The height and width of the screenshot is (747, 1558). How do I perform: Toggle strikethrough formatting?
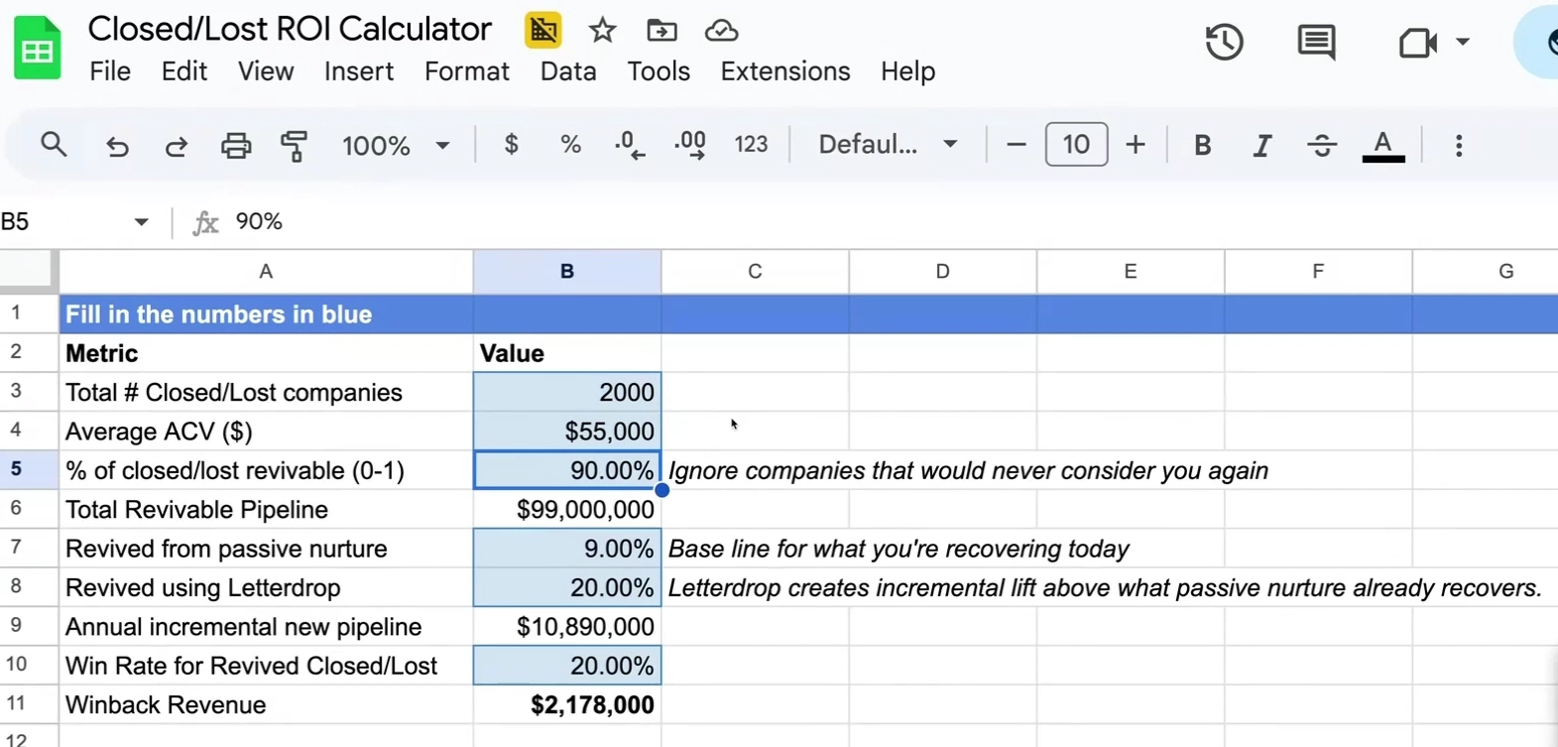1322,146
